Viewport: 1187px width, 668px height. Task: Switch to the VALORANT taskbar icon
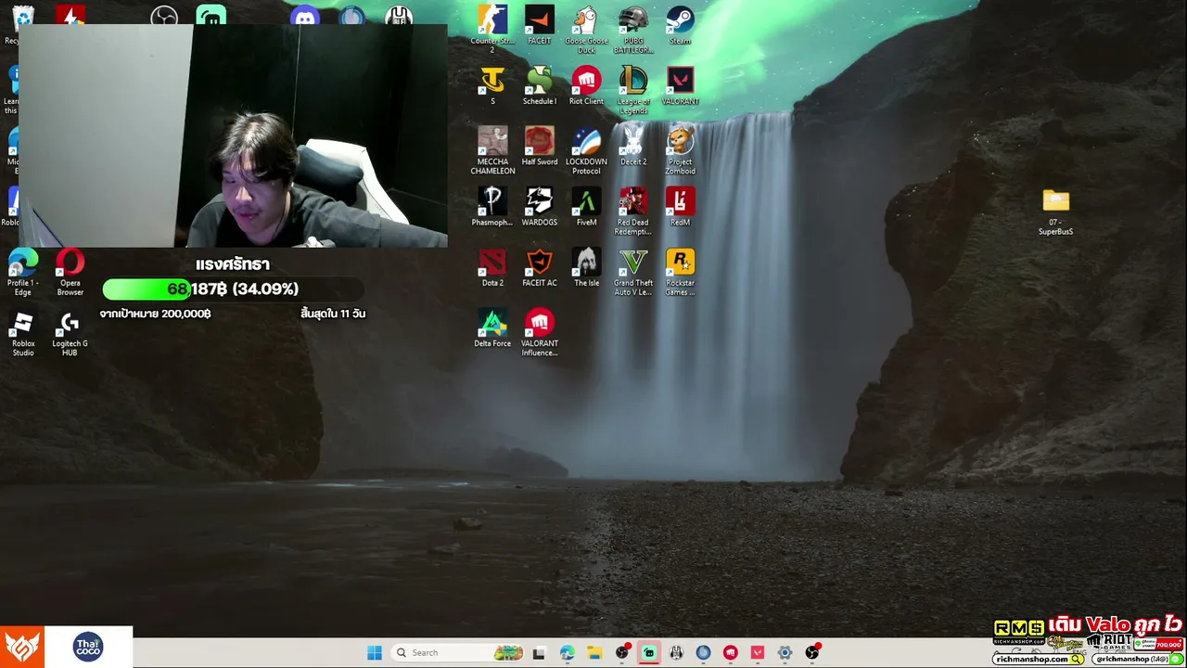tap(758, 652)
